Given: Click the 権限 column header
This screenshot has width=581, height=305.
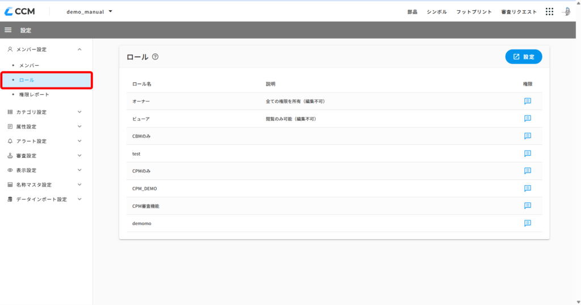Looking at the screenshot, I should coord(528,84).
